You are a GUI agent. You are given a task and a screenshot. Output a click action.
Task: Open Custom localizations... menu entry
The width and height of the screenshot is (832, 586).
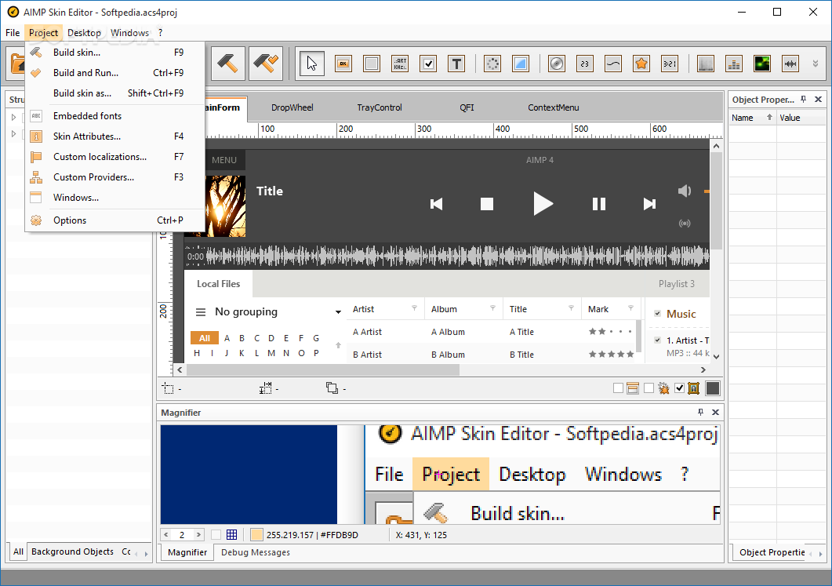click(114, 157)
